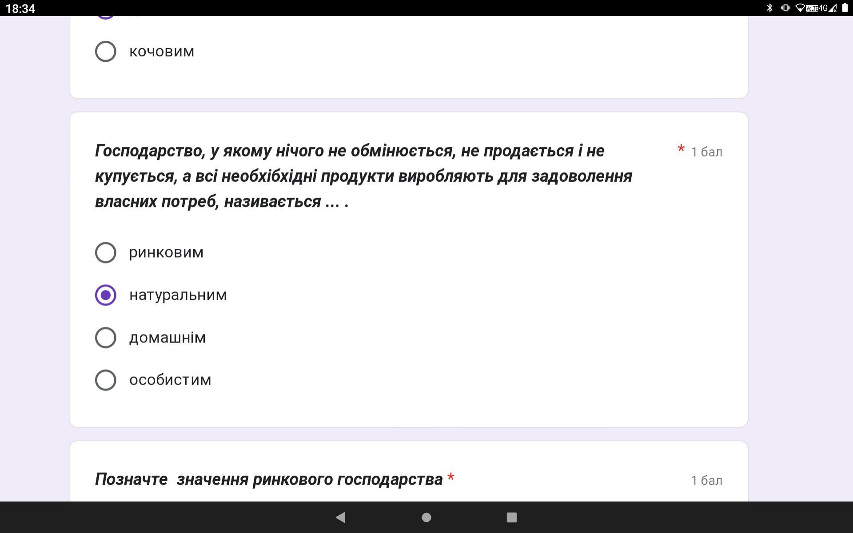Select the кочовим radio button
Viewport: 853px width, 533px height.
106,52
